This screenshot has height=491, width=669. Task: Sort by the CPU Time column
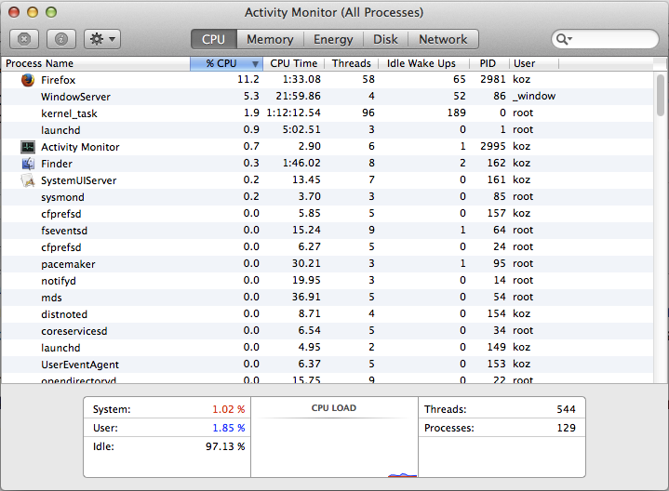tap(293, 63)
